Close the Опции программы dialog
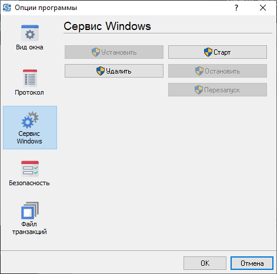The image size is (277, 274). click(263, 8)
